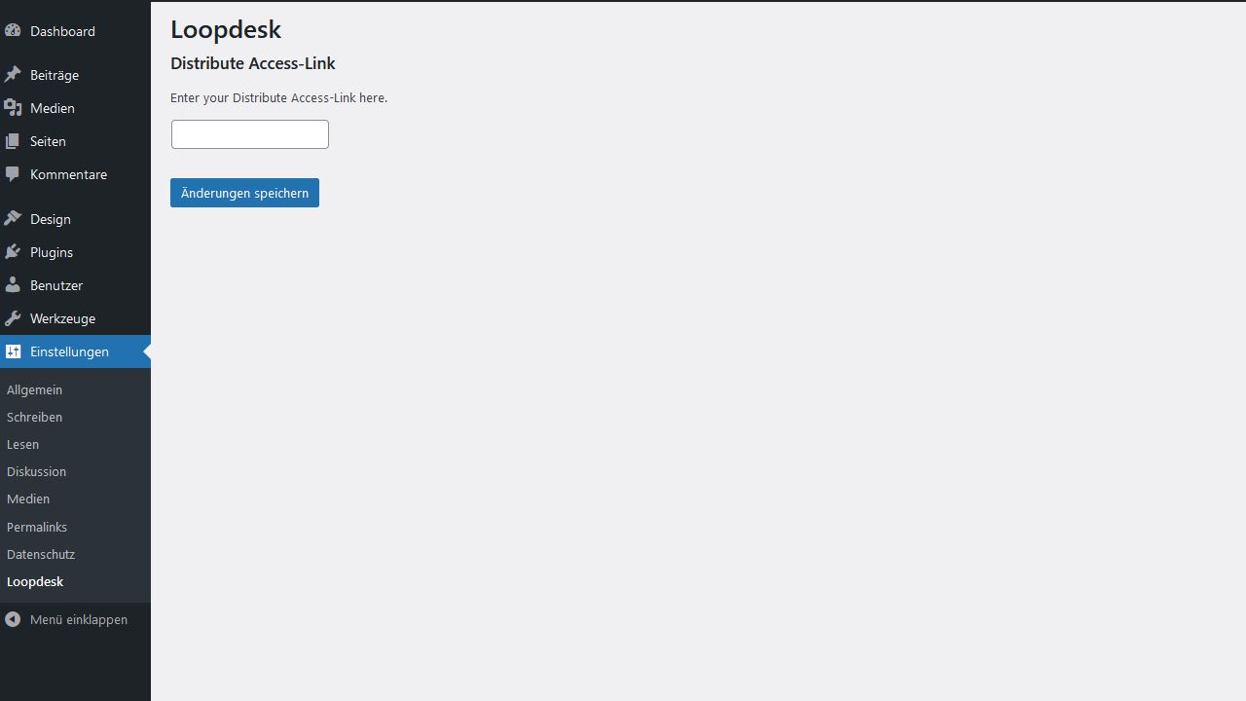Select the Loopdesk submenu entry
Screen dimensions: 1246x701
(35, 581)
